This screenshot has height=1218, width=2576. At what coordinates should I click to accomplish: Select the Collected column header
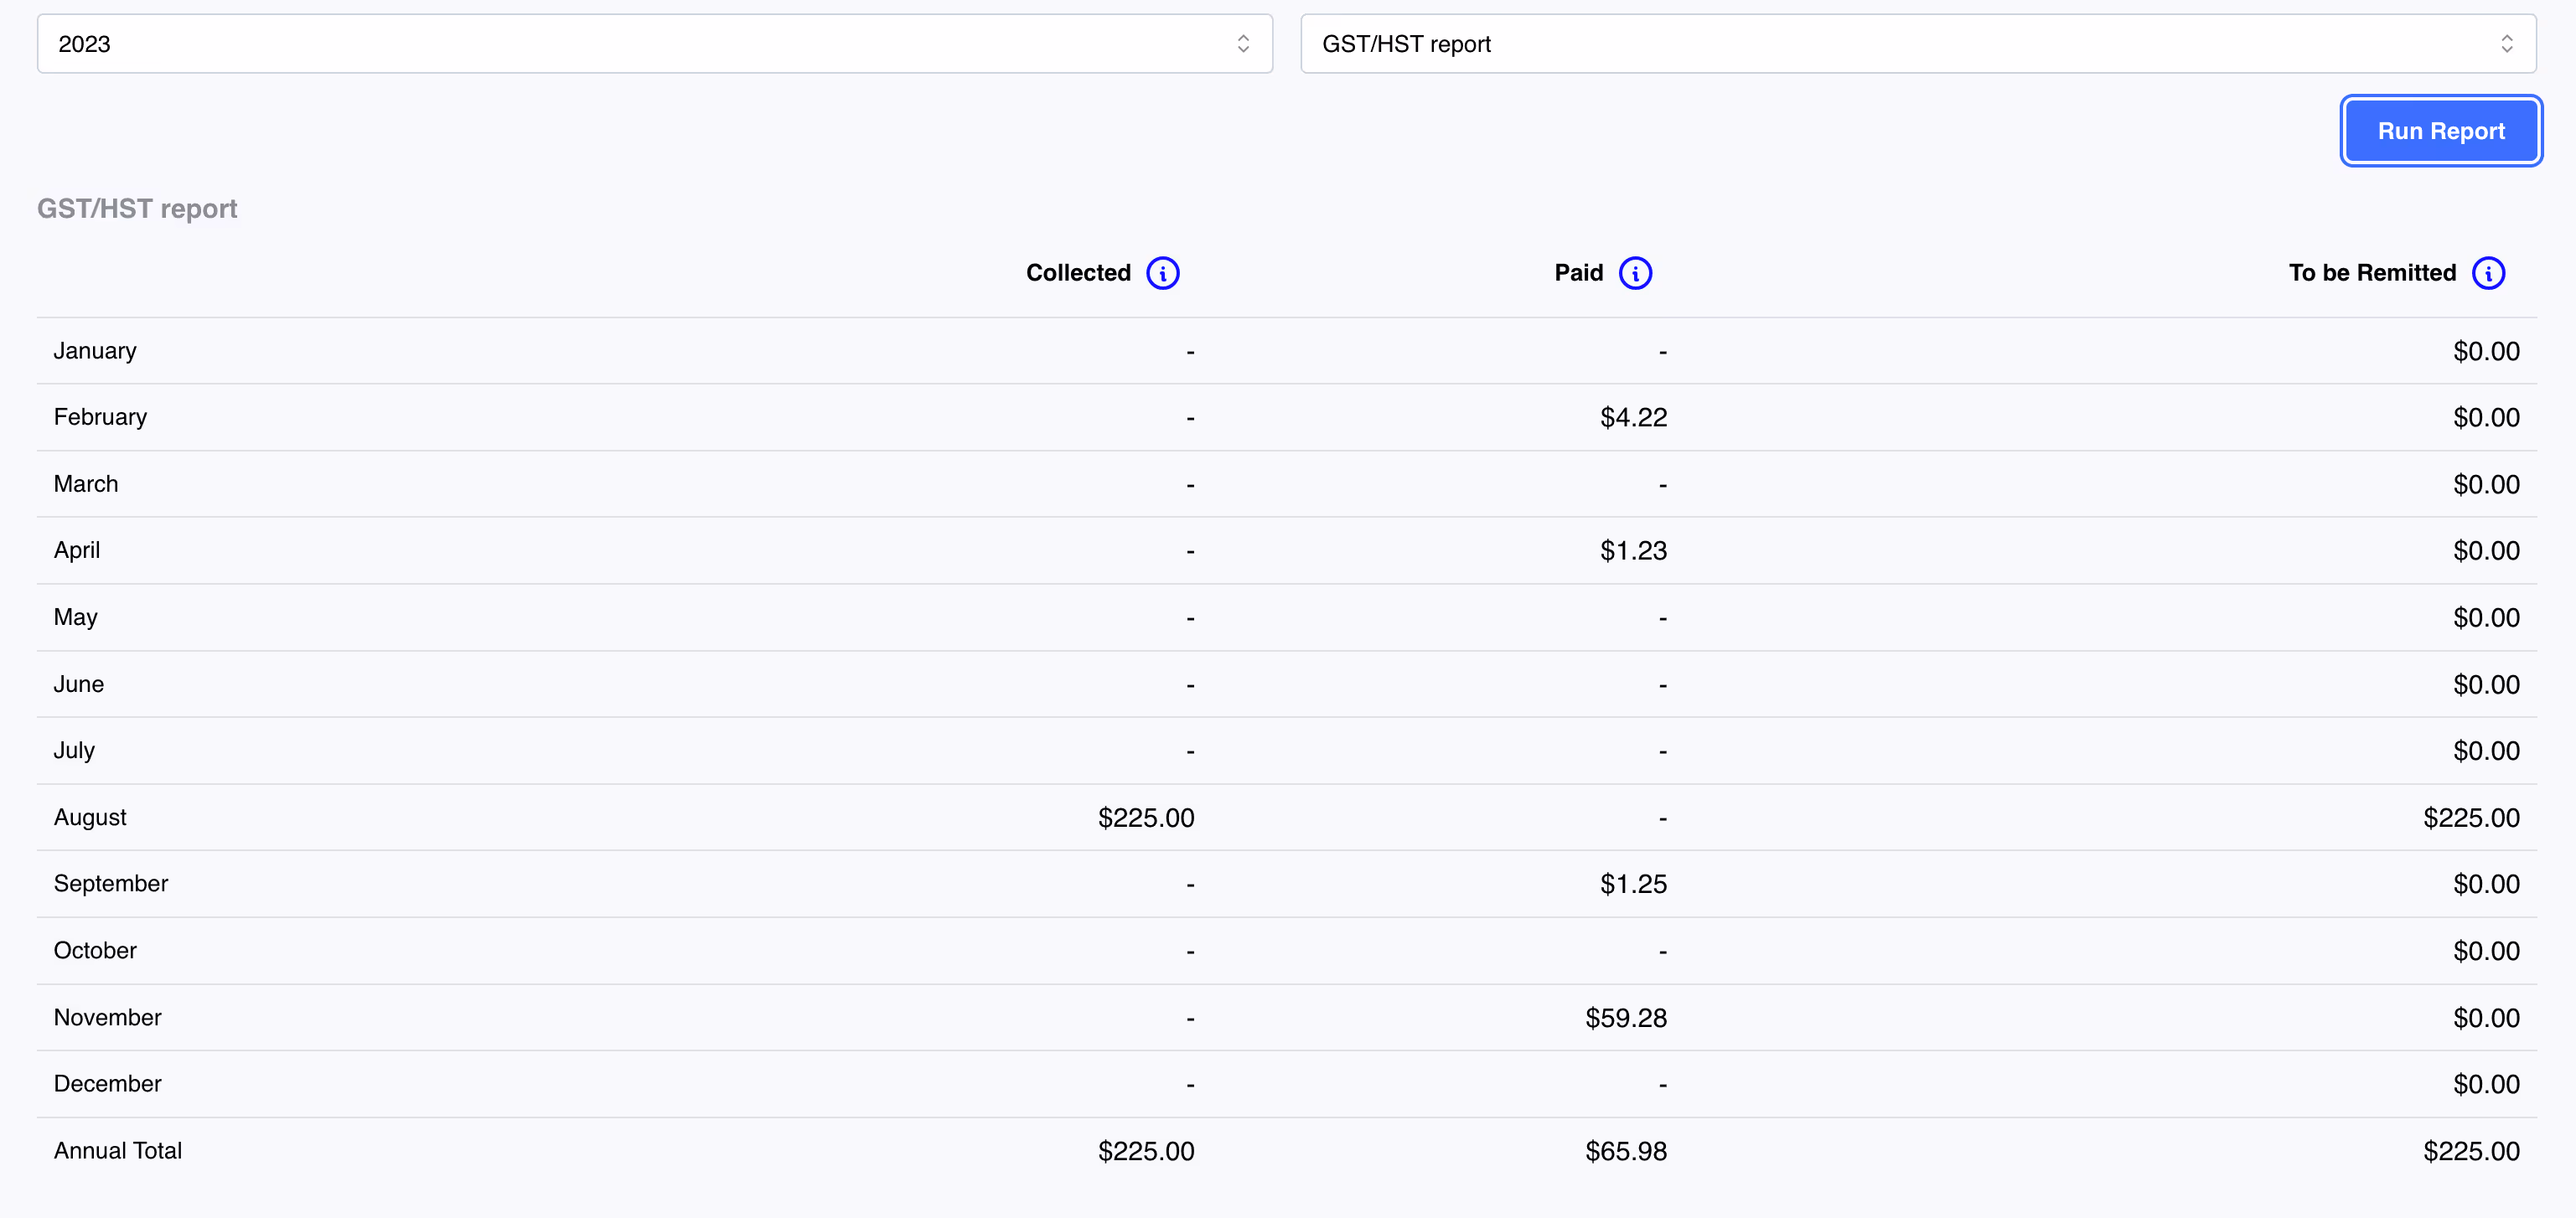1078,273
